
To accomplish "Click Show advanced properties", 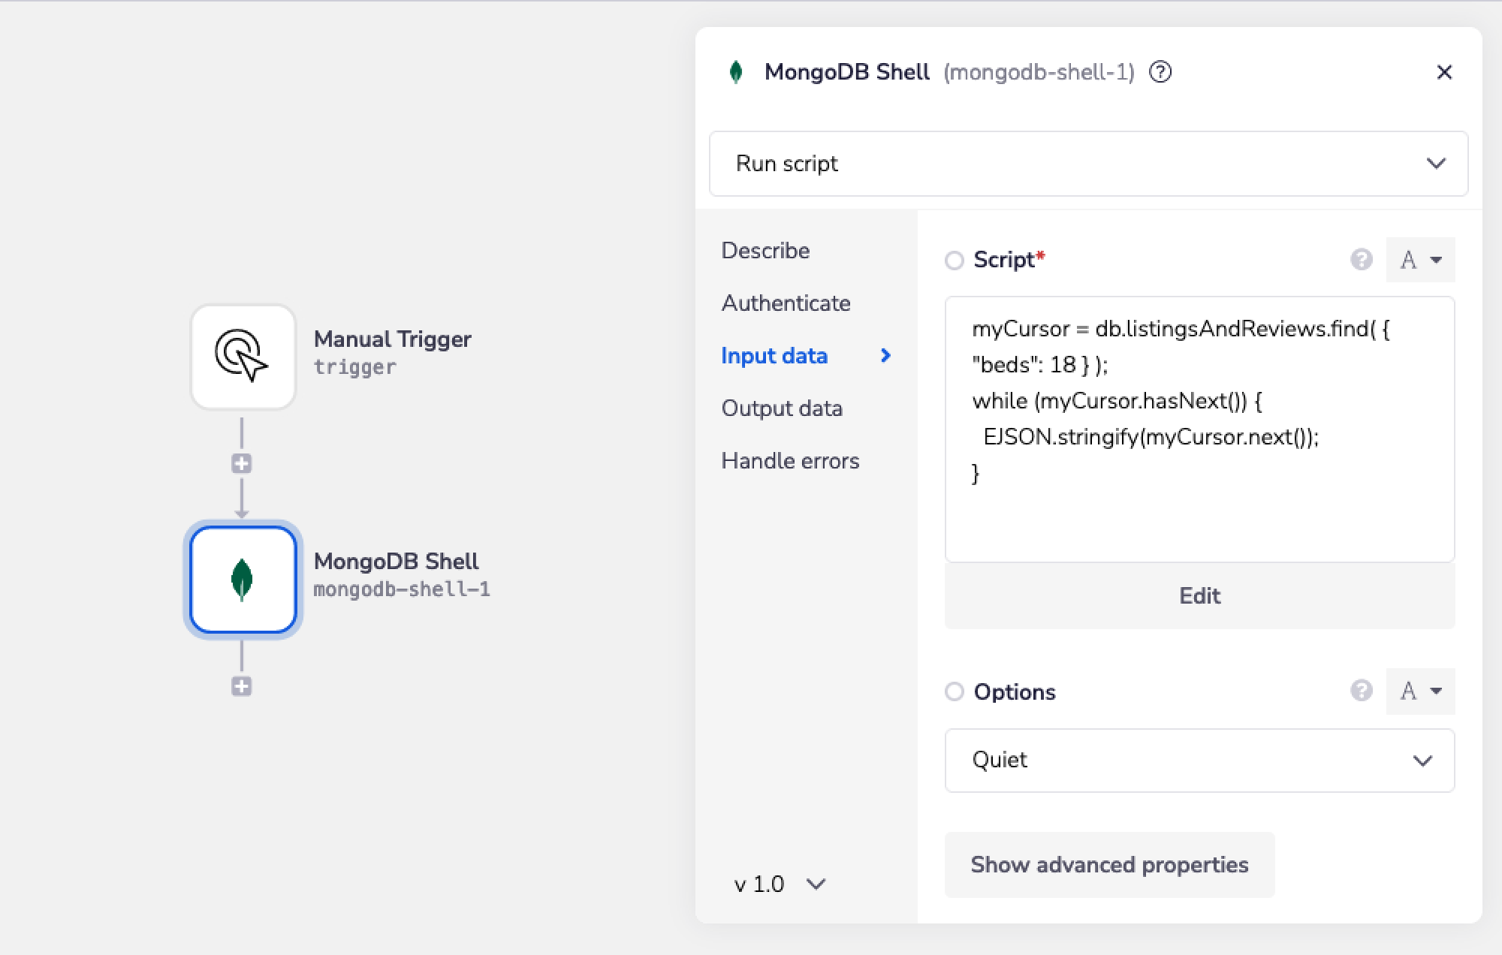I will coord(1109,864).
